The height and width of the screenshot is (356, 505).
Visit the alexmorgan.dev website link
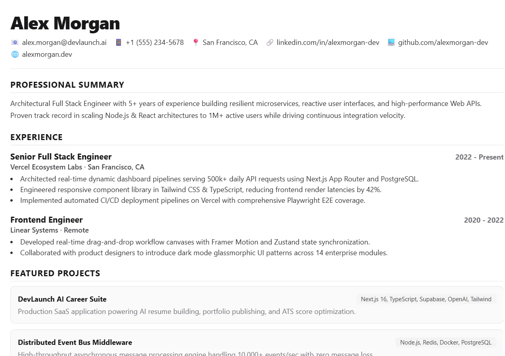(x=47, y=54)
